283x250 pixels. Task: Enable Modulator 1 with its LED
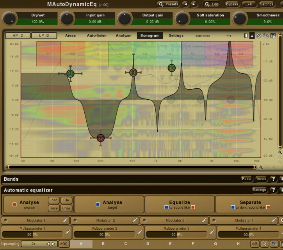point(5,220)
